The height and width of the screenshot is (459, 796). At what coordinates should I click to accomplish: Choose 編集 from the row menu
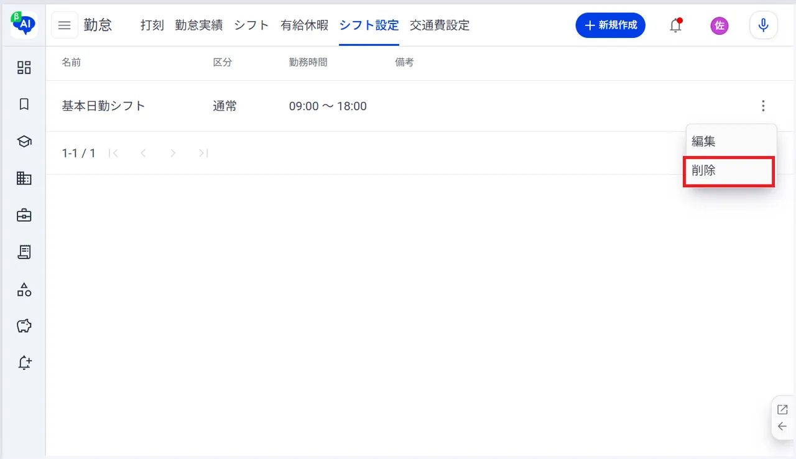[x=731, y=141]
